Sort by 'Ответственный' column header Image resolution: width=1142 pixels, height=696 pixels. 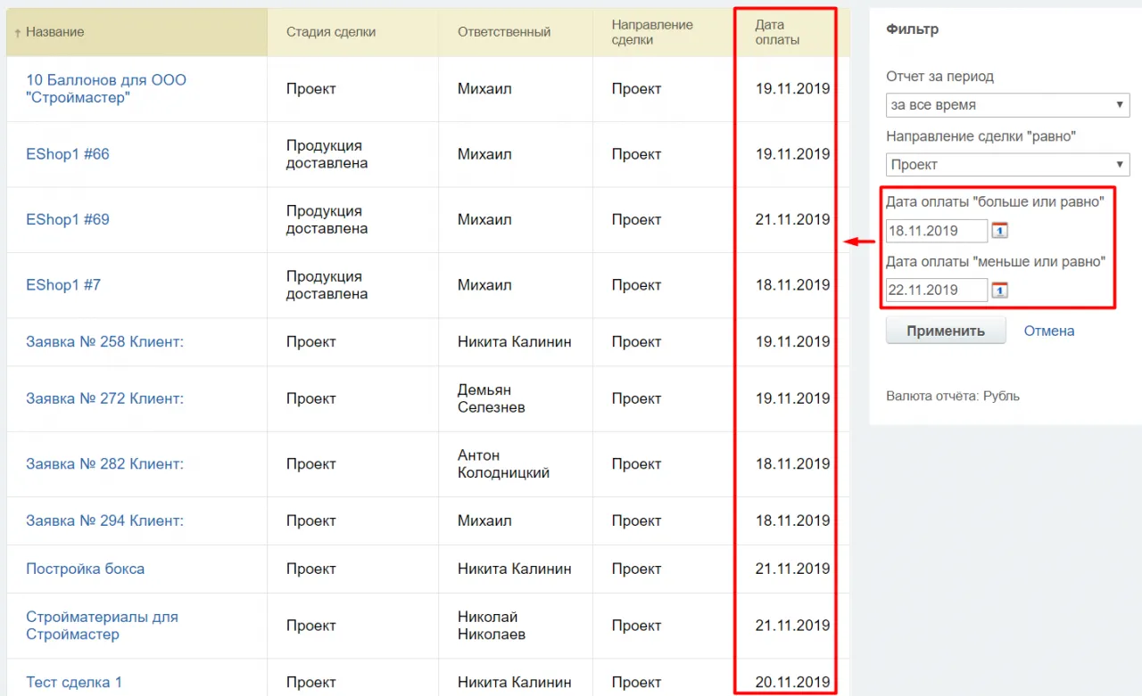(x=504, y=32)
